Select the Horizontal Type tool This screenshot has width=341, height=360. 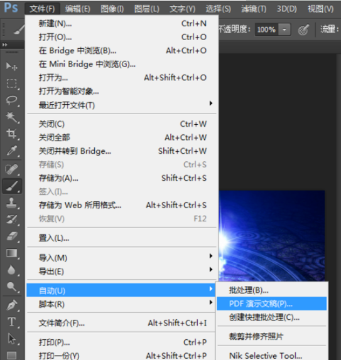tap(11, 322)
